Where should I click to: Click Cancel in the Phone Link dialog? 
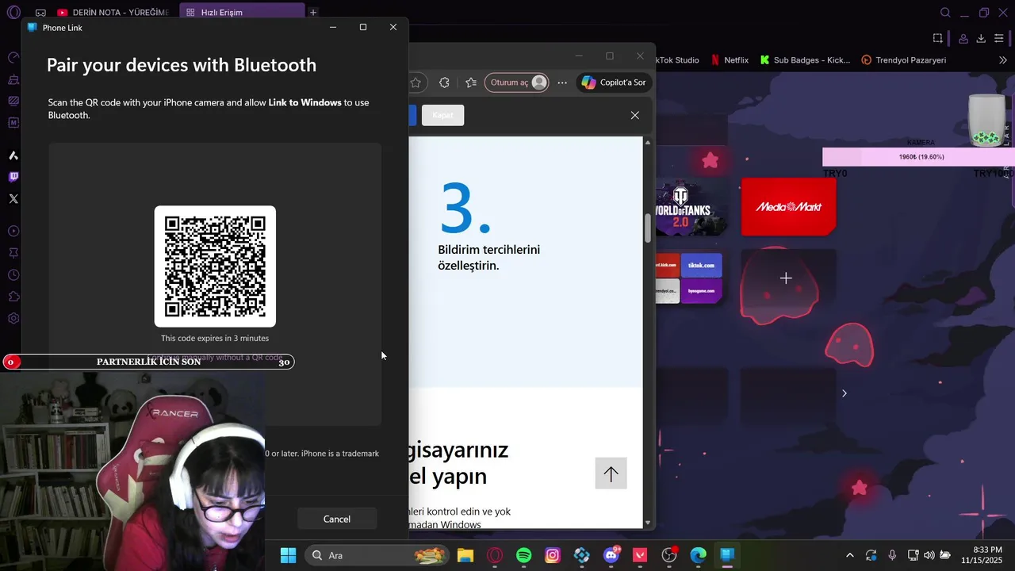click(336, 519)
